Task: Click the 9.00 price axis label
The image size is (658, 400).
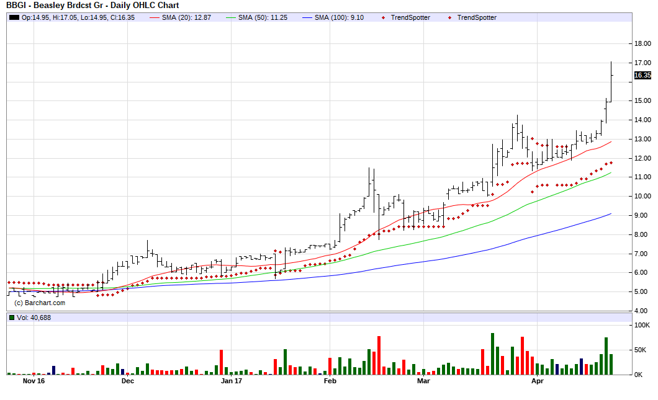Action: click(642, 216)
